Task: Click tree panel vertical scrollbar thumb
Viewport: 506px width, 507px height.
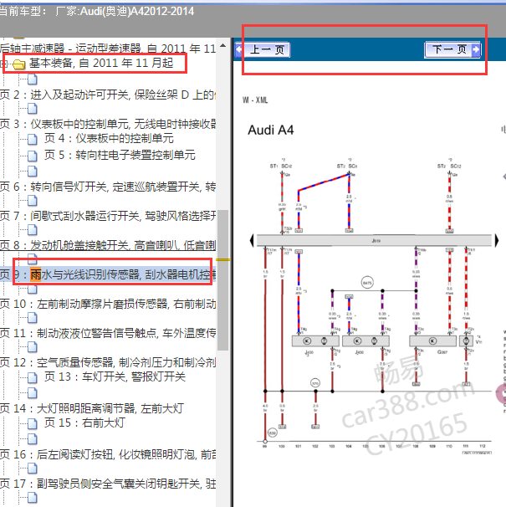Action: (222, 280)
